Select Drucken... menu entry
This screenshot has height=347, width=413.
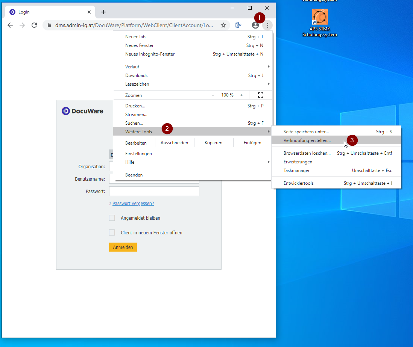click(192, 106)
